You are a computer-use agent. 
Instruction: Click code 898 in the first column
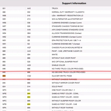point(4,12)
